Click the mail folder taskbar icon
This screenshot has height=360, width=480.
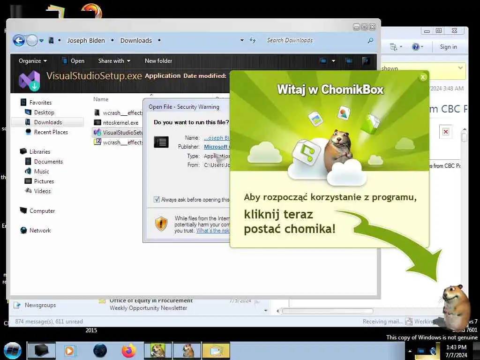(216, 351)
